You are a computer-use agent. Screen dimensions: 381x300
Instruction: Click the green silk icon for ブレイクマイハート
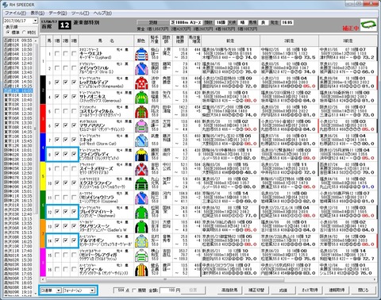[x=141, y=212]
